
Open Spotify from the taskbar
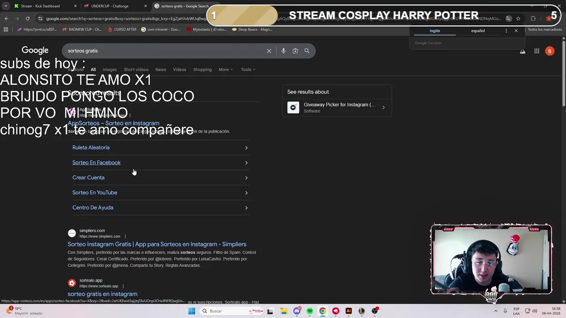[310, 311]
